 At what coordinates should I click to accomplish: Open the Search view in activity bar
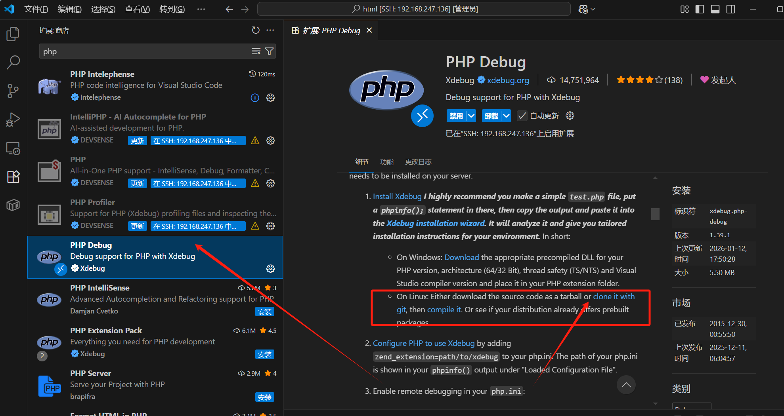[13, 62]
